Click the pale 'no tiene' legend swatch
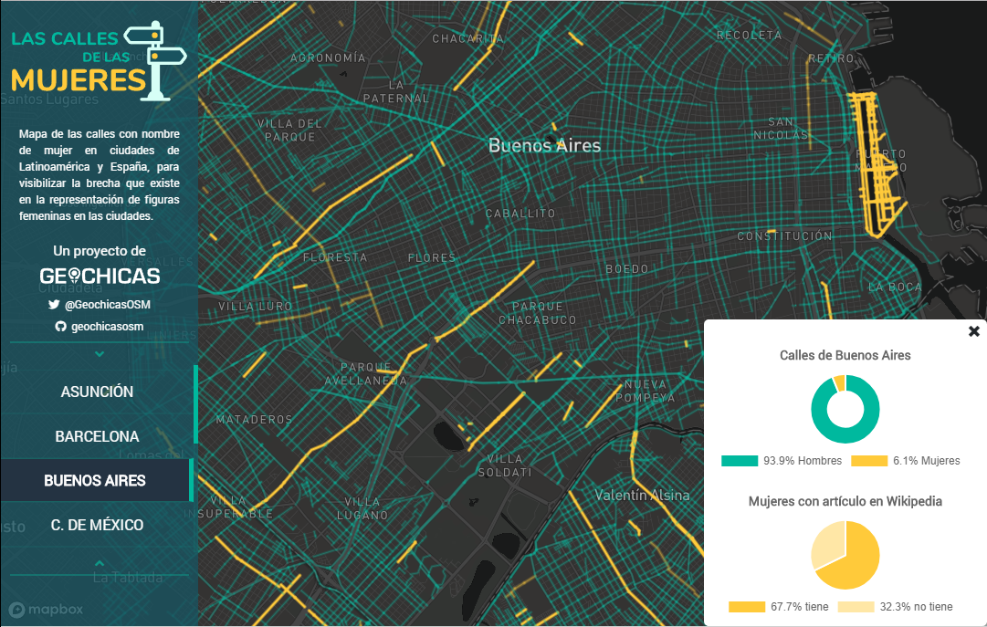The height and width of the screenshot is (627, 987). point(856,607)
